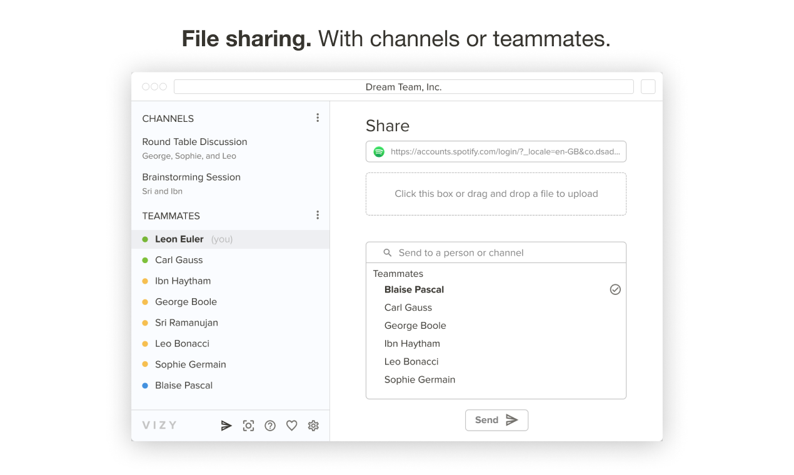Screen dimensions: 794x475
Task: Uncheck the Blaise Pascal checkmark
Action: tap(615, 289)
